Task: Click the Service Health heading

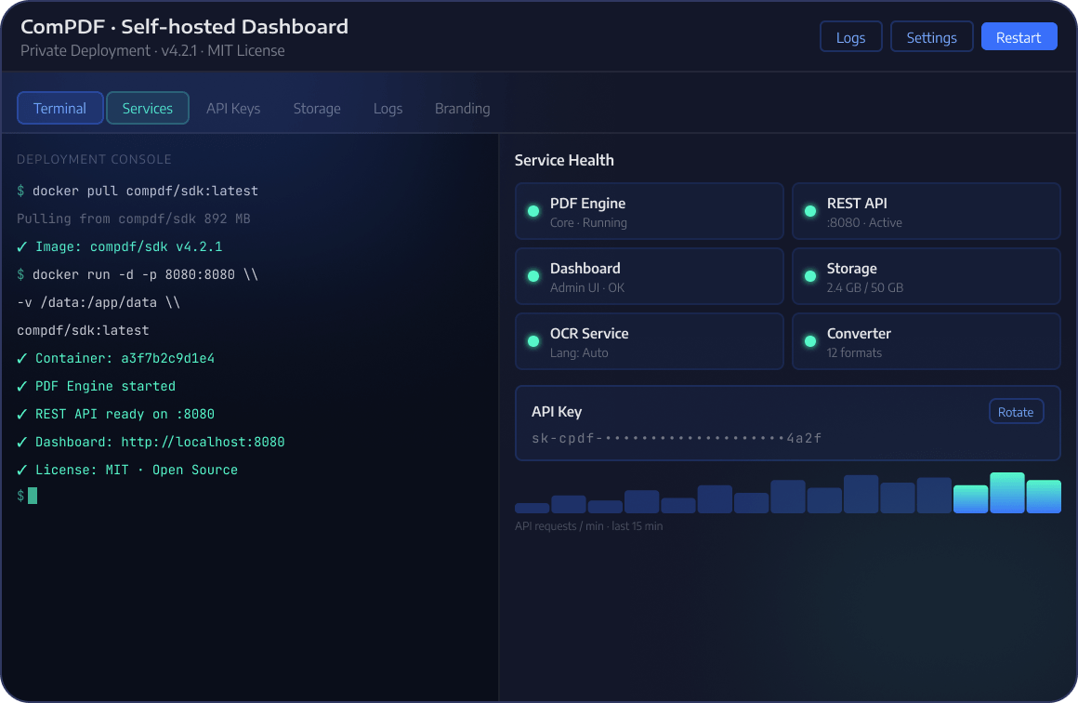Action: (564, 160)
